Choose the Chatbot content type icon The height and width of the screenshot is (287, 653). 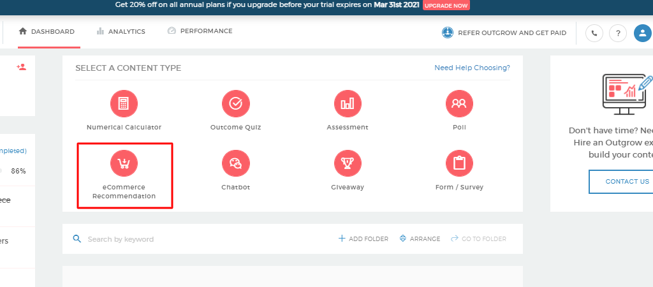click(236, 163)
